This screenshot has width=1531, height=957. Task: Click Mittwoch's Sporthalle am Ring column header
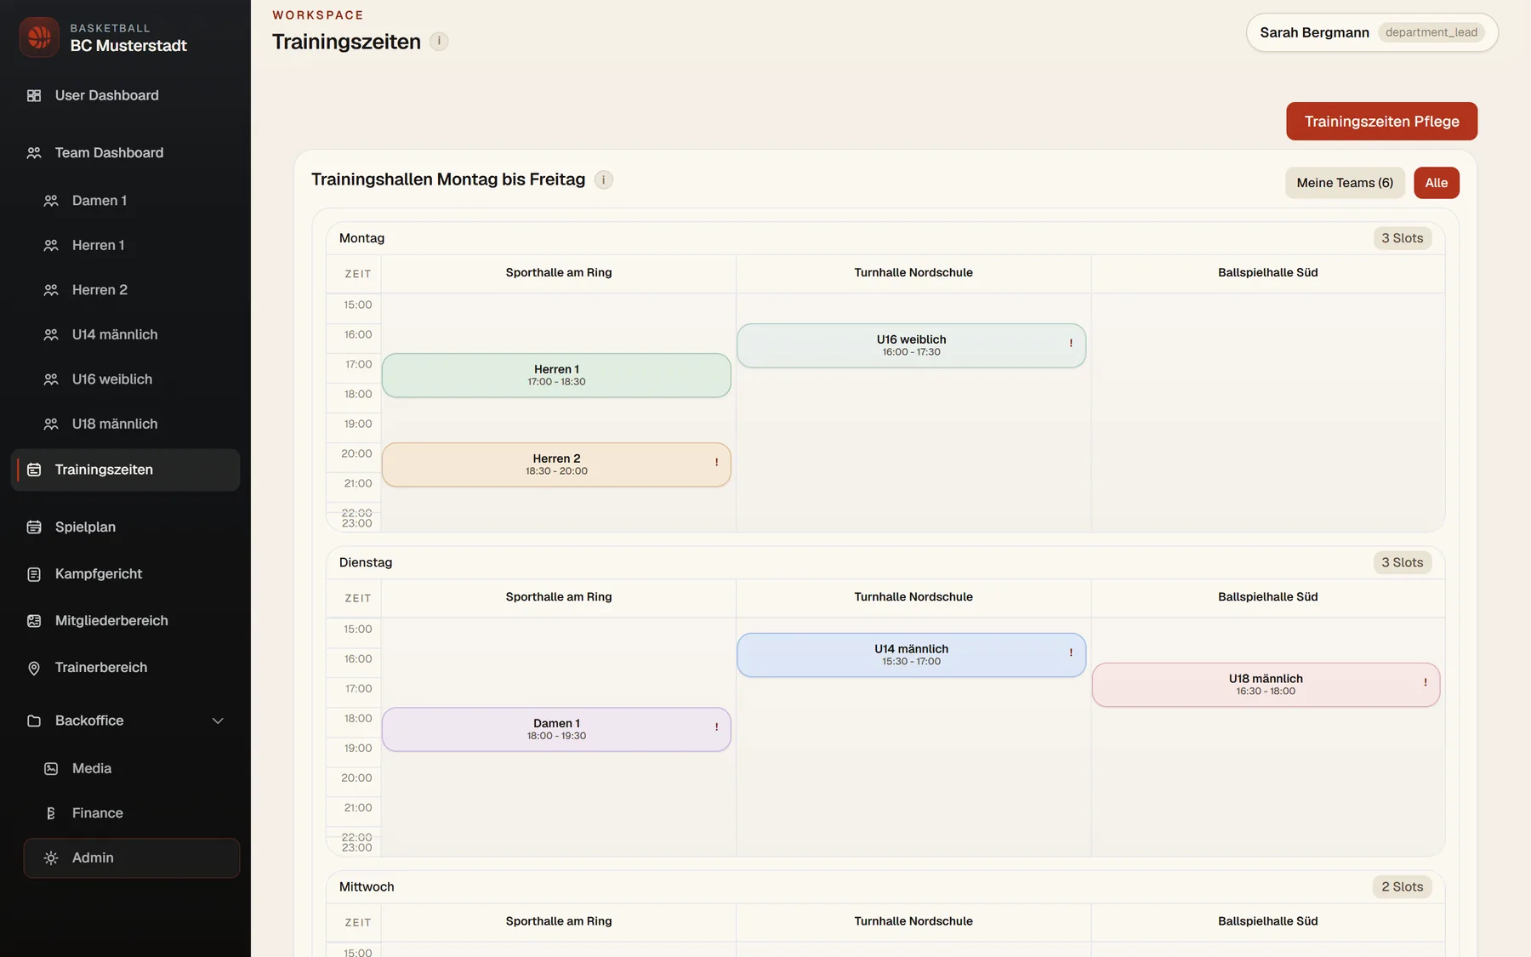point(559,921)
